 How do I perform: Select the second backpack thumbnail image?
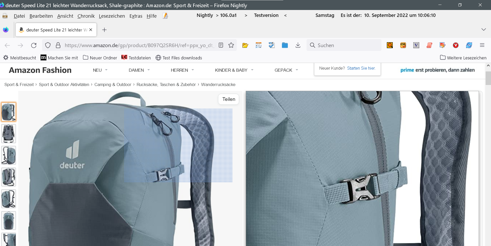[x=9, y=134]
